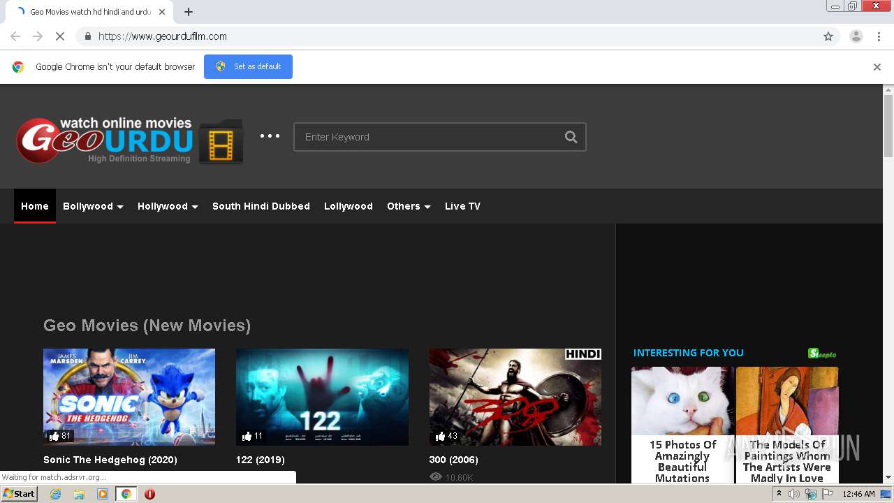
Task: Click the like icon on 122 poster
Action: pyautogui.click(x=247, y=436)
